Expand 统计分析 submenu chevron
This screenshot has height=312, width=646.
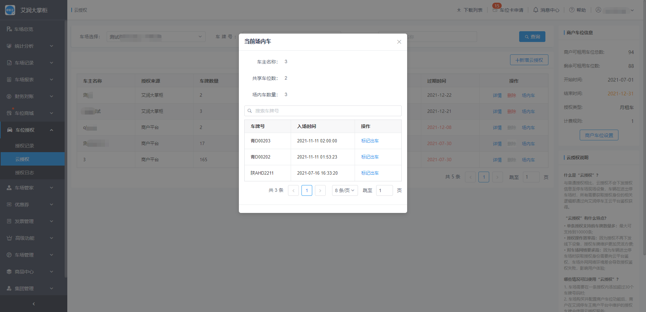[x=51, y=46]
